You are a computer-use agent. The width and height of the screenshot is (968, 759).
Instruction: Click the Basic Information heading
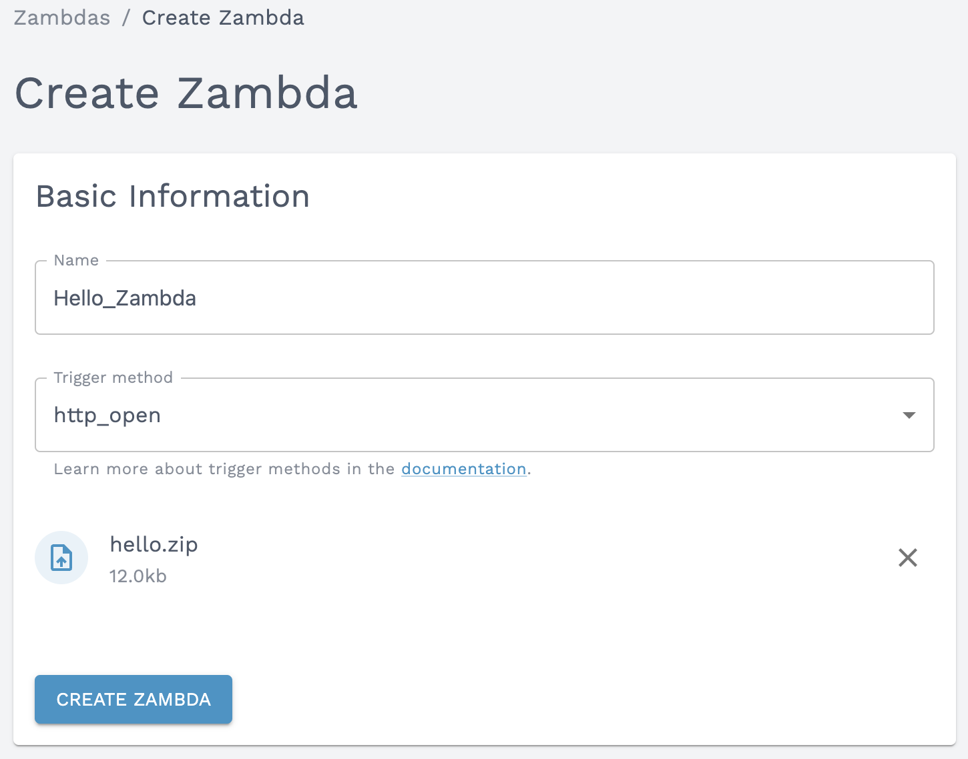(x=173, y=196)
